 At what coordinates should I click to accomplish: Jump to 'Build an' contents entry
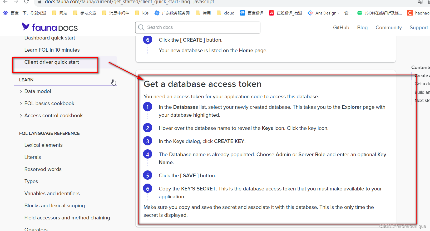pos(422,92)
